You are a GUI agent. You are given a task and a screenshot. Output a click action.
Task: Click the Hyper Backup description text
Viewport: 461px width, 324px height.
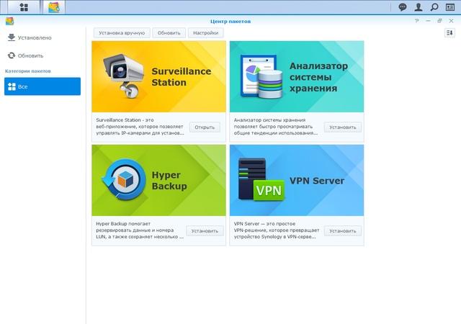coord(140,230)
